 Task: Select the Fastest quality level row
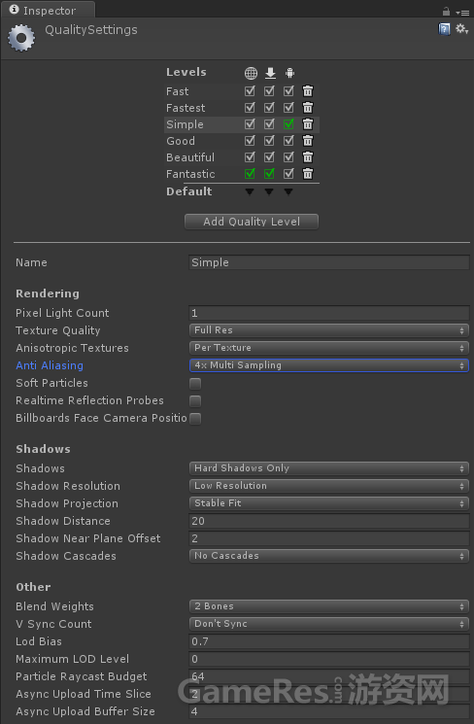coord(242,108)
